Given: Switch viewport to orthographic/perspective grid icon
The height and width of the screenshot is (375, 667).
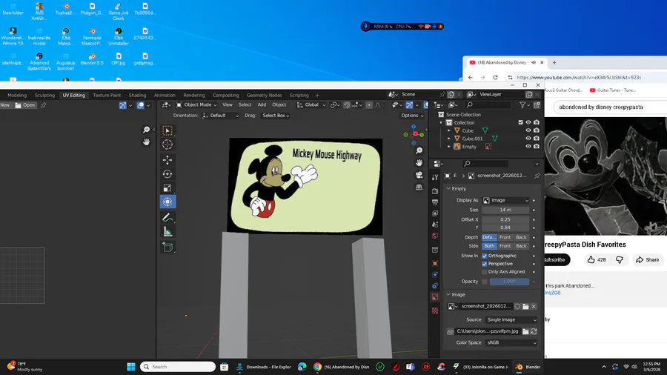Looking at the screenshot, I should (x=419, y=188).
